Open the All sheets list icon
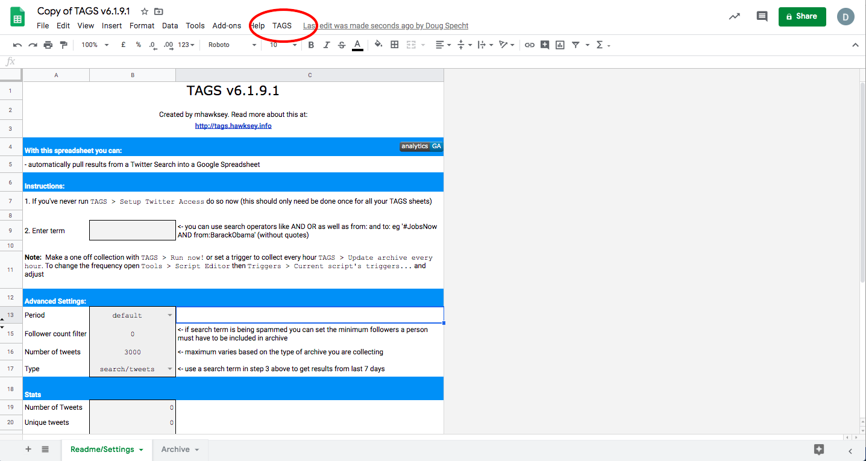This screenshot has width=866, height=461. point(45,449)
